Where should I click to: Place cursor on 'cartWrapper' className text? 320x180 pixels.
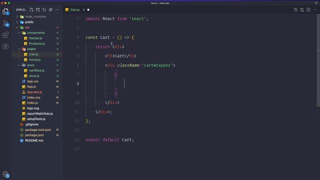pyautogui.click(x=157, y=65)
